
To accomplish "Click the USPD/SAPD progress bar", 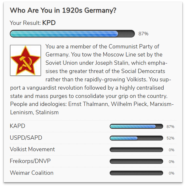I will coord(136,138).
